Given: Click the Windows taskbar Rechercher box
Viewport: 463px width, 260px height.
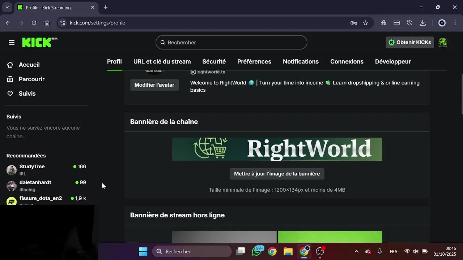Looking at the screenshot, I should coord(192,251).
